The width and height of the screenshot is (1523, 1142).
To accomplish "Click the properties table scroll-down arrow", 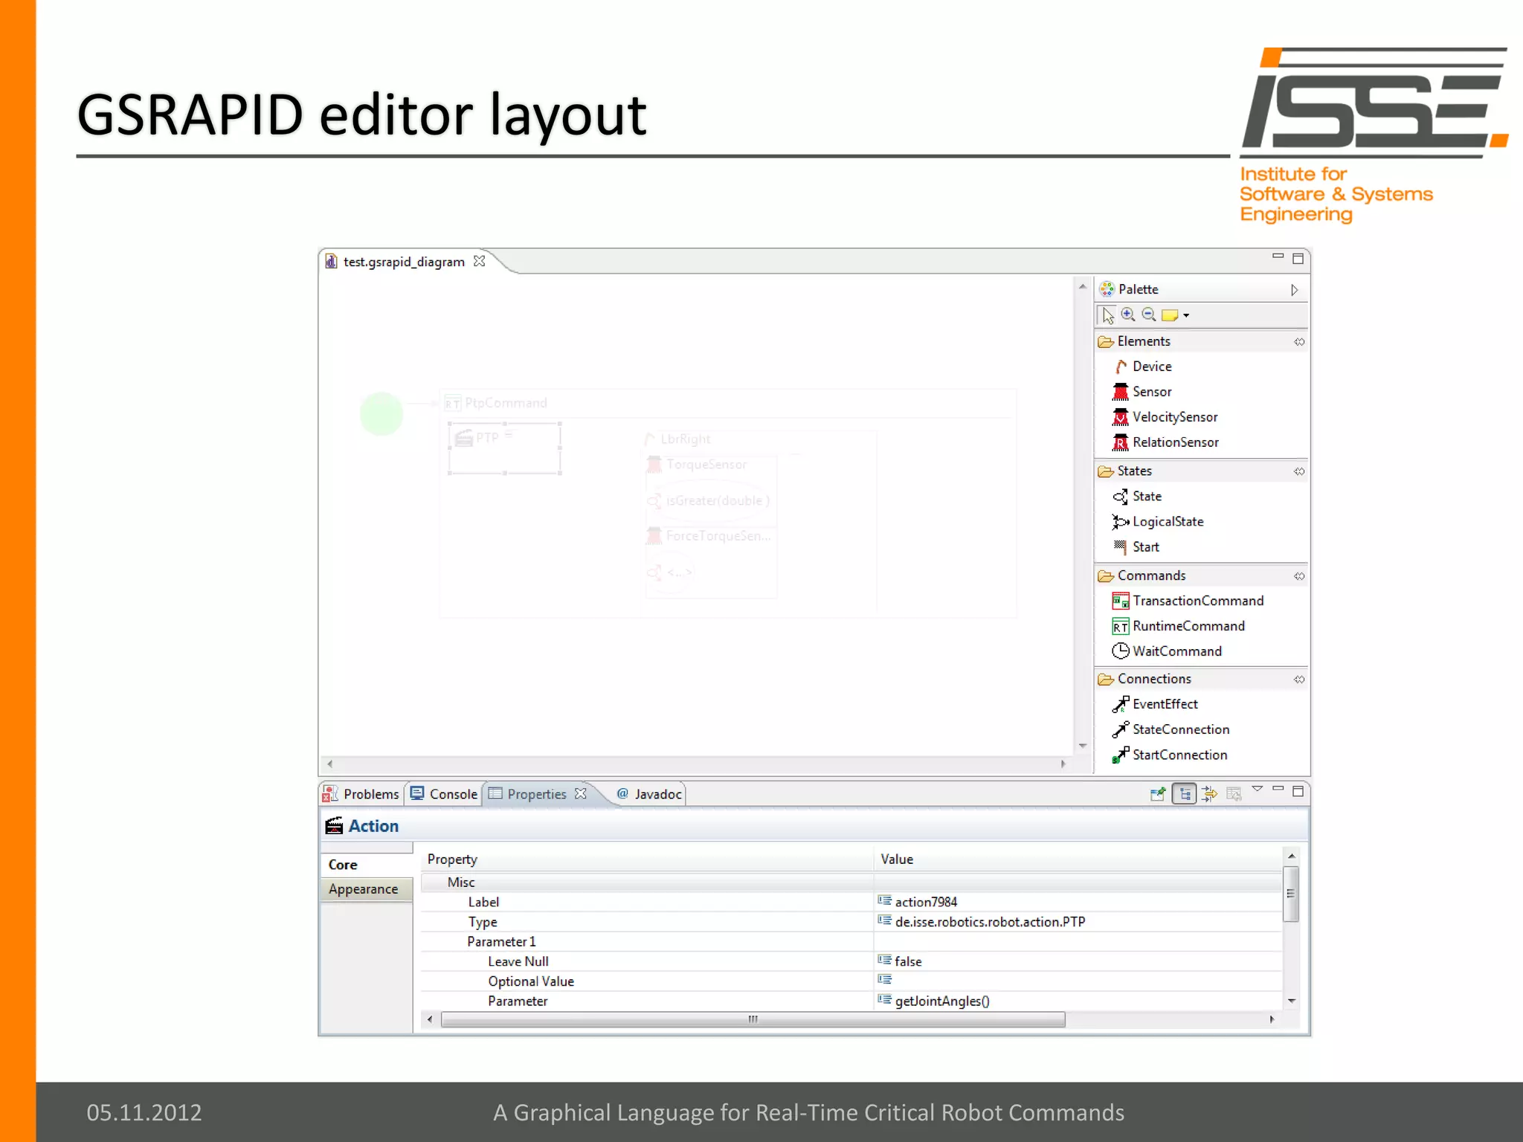I will pos(1292,1001).
